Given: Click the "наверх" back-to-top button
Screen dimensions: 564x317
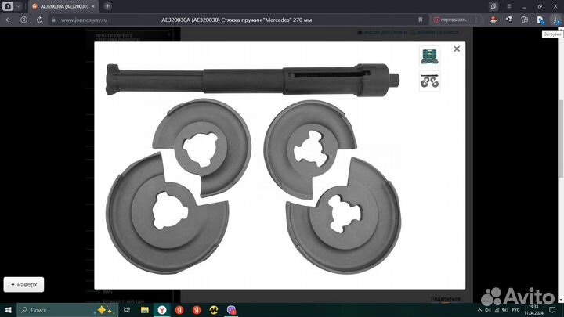Looking at the screenshot, I should tap(24, 285).
